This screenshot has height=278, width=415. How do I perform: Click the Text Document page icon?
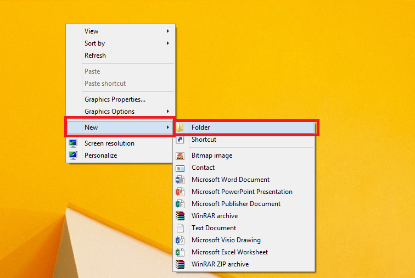tap(180, 228)
